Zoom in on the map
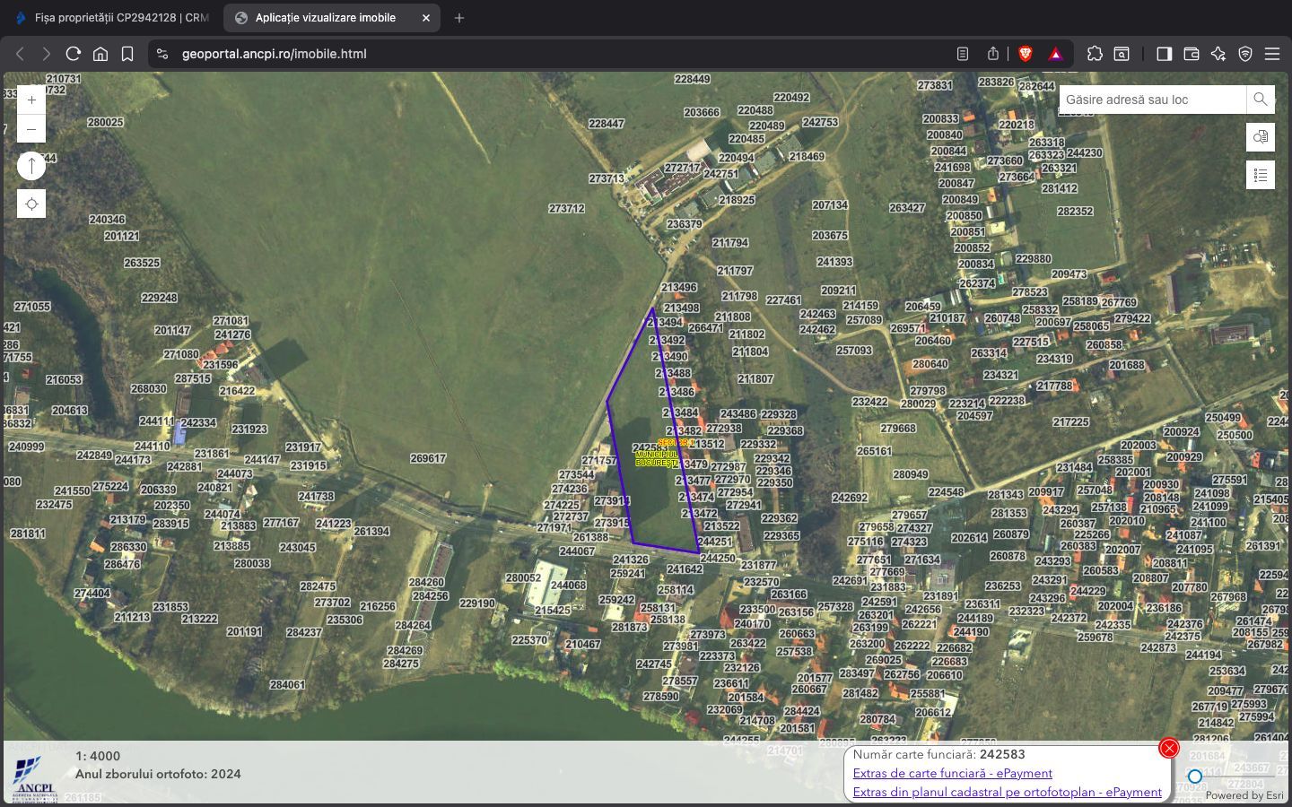The height and width of the screenshot is (807, 1292). point(31,100)
